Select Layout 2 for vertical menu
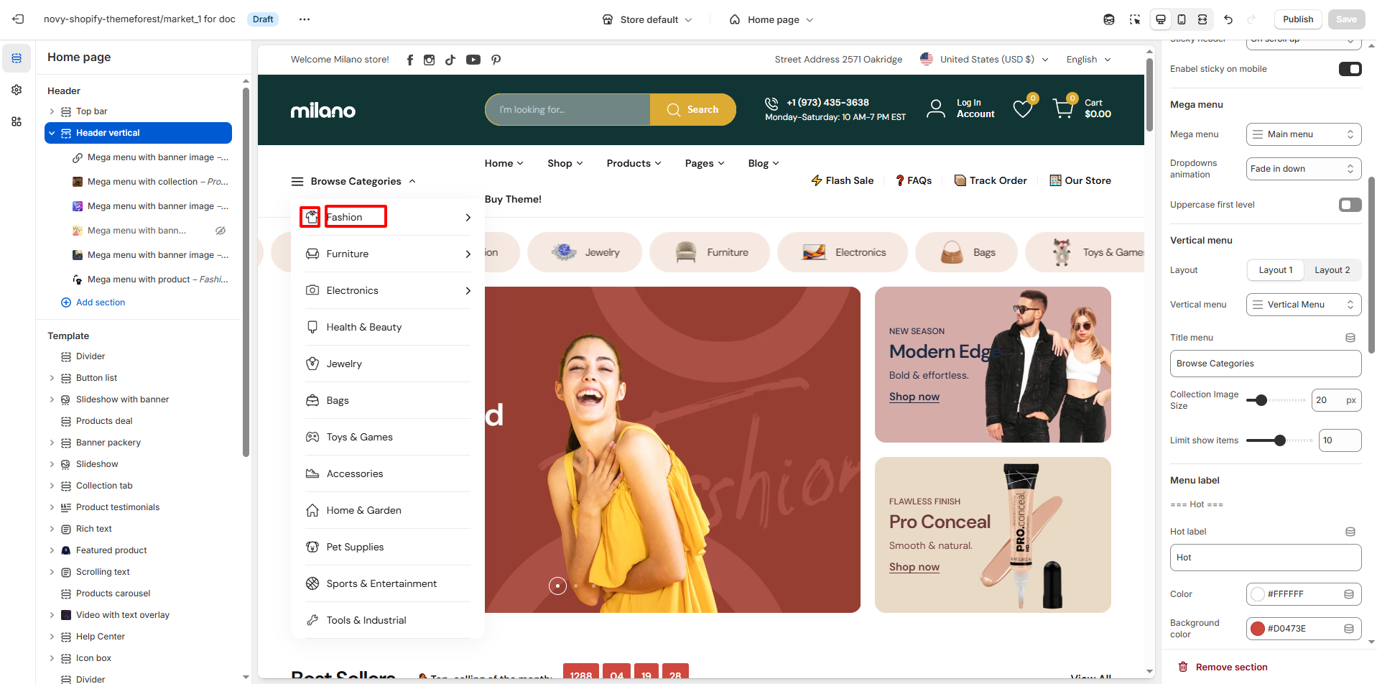Image resolution: width=1377 pixels, height=684 pixels. pos(1332,270)
